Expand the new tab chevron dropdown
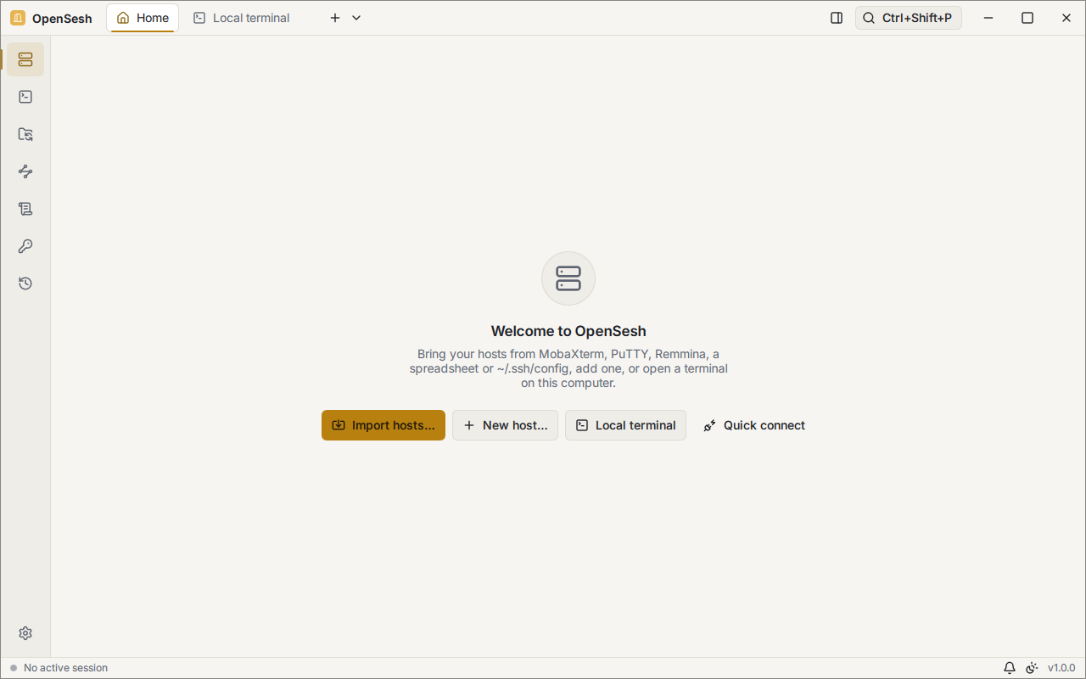 click(356, 18)
